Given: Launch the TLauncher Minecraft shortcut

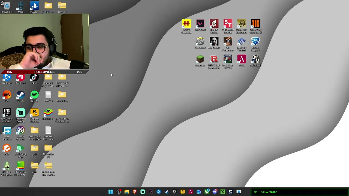Looking at the screenshot, I should 200,61.
